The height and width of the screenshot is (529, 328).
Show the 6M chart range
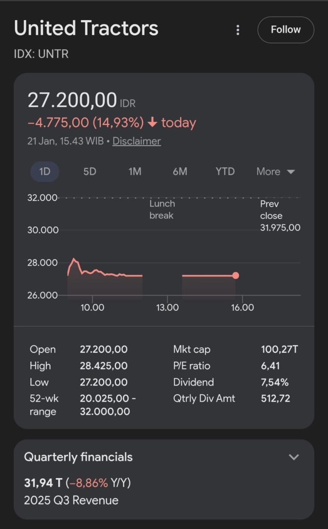click(180, 171)
